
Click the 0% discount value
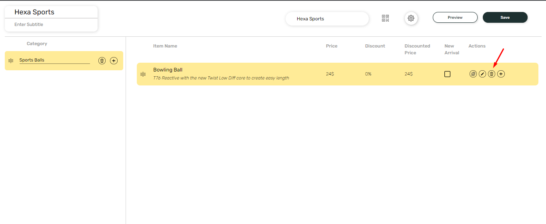(368, 74)
